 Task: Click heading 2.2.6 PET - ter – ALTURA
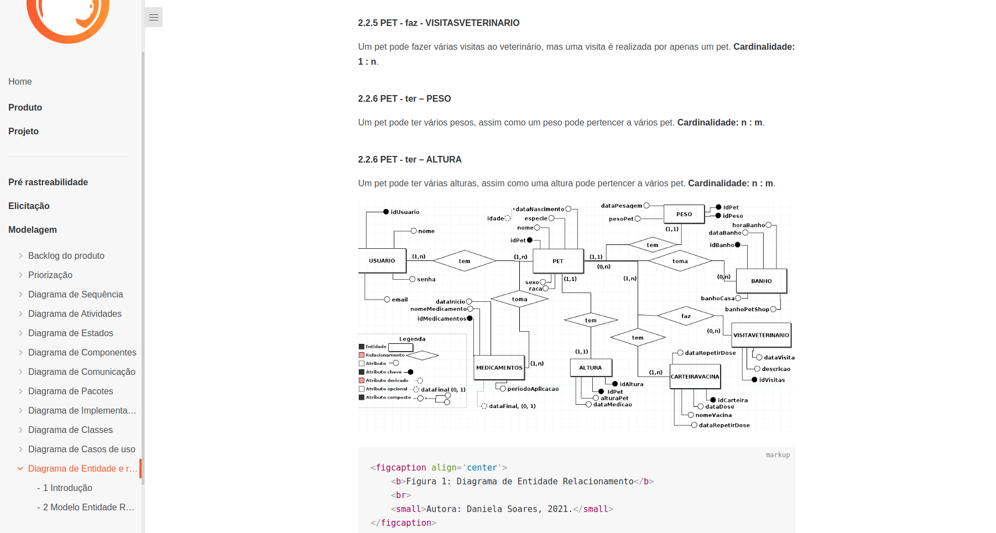[410, 159]
